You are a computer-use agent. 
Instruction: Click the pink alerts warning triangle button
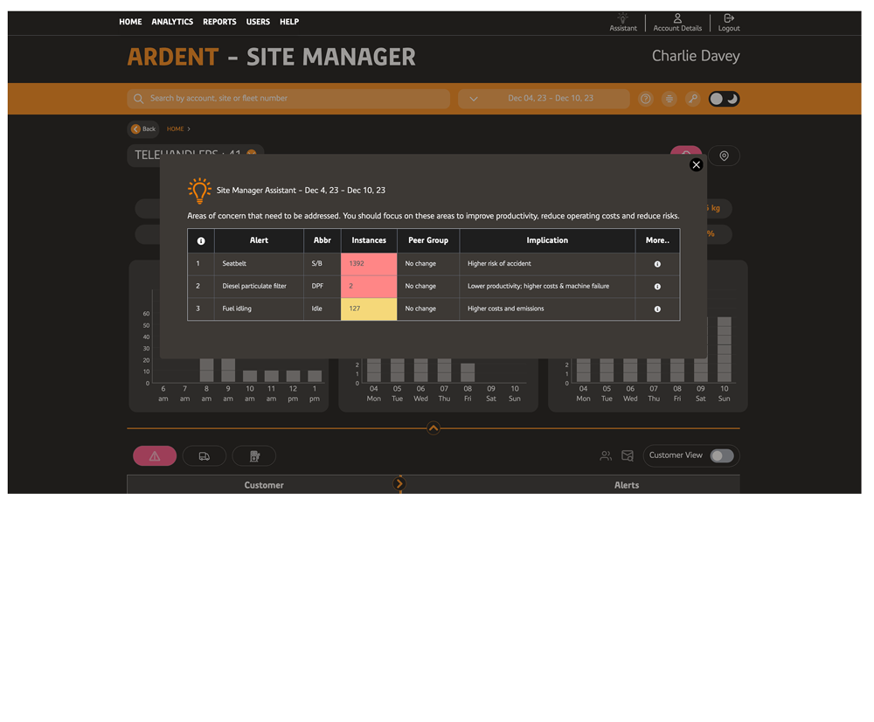[155, 456]
